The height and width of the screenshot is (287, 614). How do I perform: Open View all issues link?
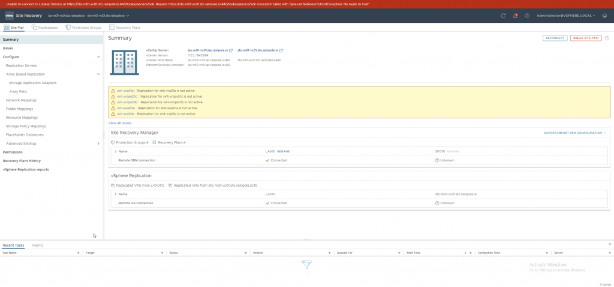coord(120,123)
